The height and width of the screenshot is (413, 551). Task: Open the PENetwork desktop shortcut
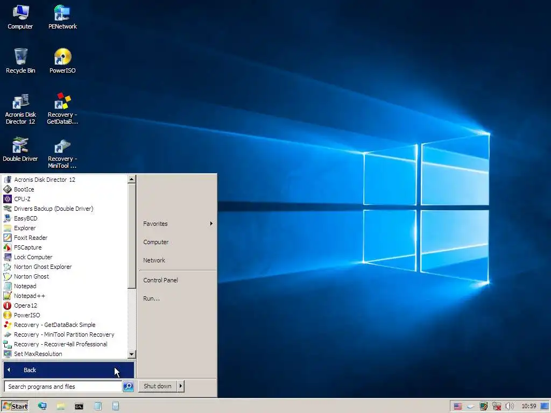tap(62, 18)
